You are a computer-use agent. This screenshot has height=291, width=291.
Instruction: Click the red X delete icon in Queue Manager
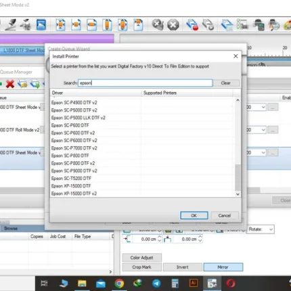pos(10,84)
